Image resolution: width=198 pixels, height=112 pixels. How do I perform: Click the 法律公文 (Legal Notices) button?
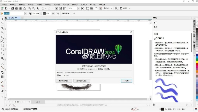click(82, 81)
